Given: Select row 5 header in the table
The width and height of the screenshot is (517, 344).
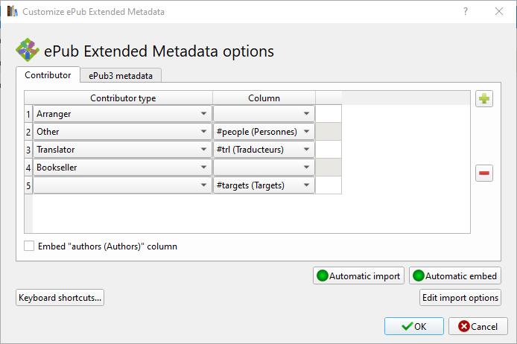Looking at the screenshot, I should click(28, 185).
